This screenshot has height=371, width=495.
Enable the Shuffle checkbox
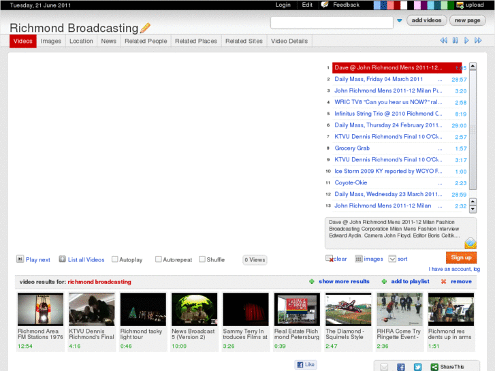(x=202, y=259)
